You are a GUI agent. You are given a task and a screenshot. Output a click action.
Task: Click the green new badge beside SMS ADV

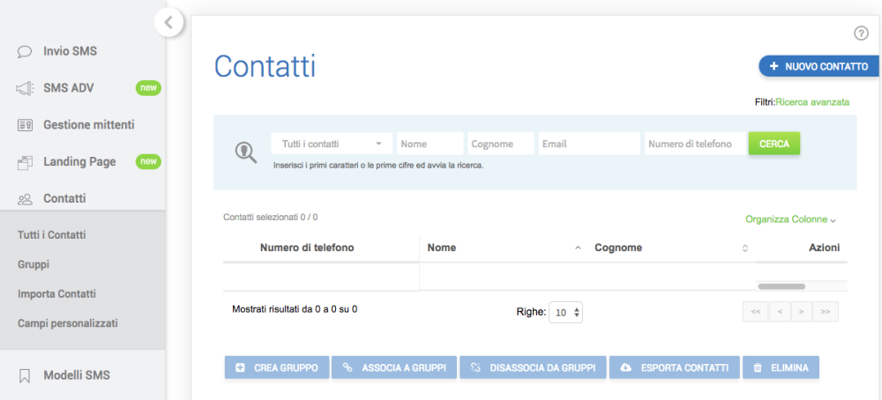(148, 88)
